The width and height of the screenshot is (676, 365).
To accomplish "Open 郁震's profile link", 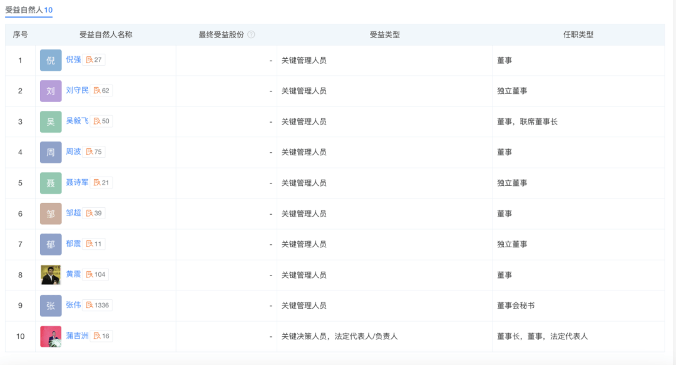I will tap(73, 244).
